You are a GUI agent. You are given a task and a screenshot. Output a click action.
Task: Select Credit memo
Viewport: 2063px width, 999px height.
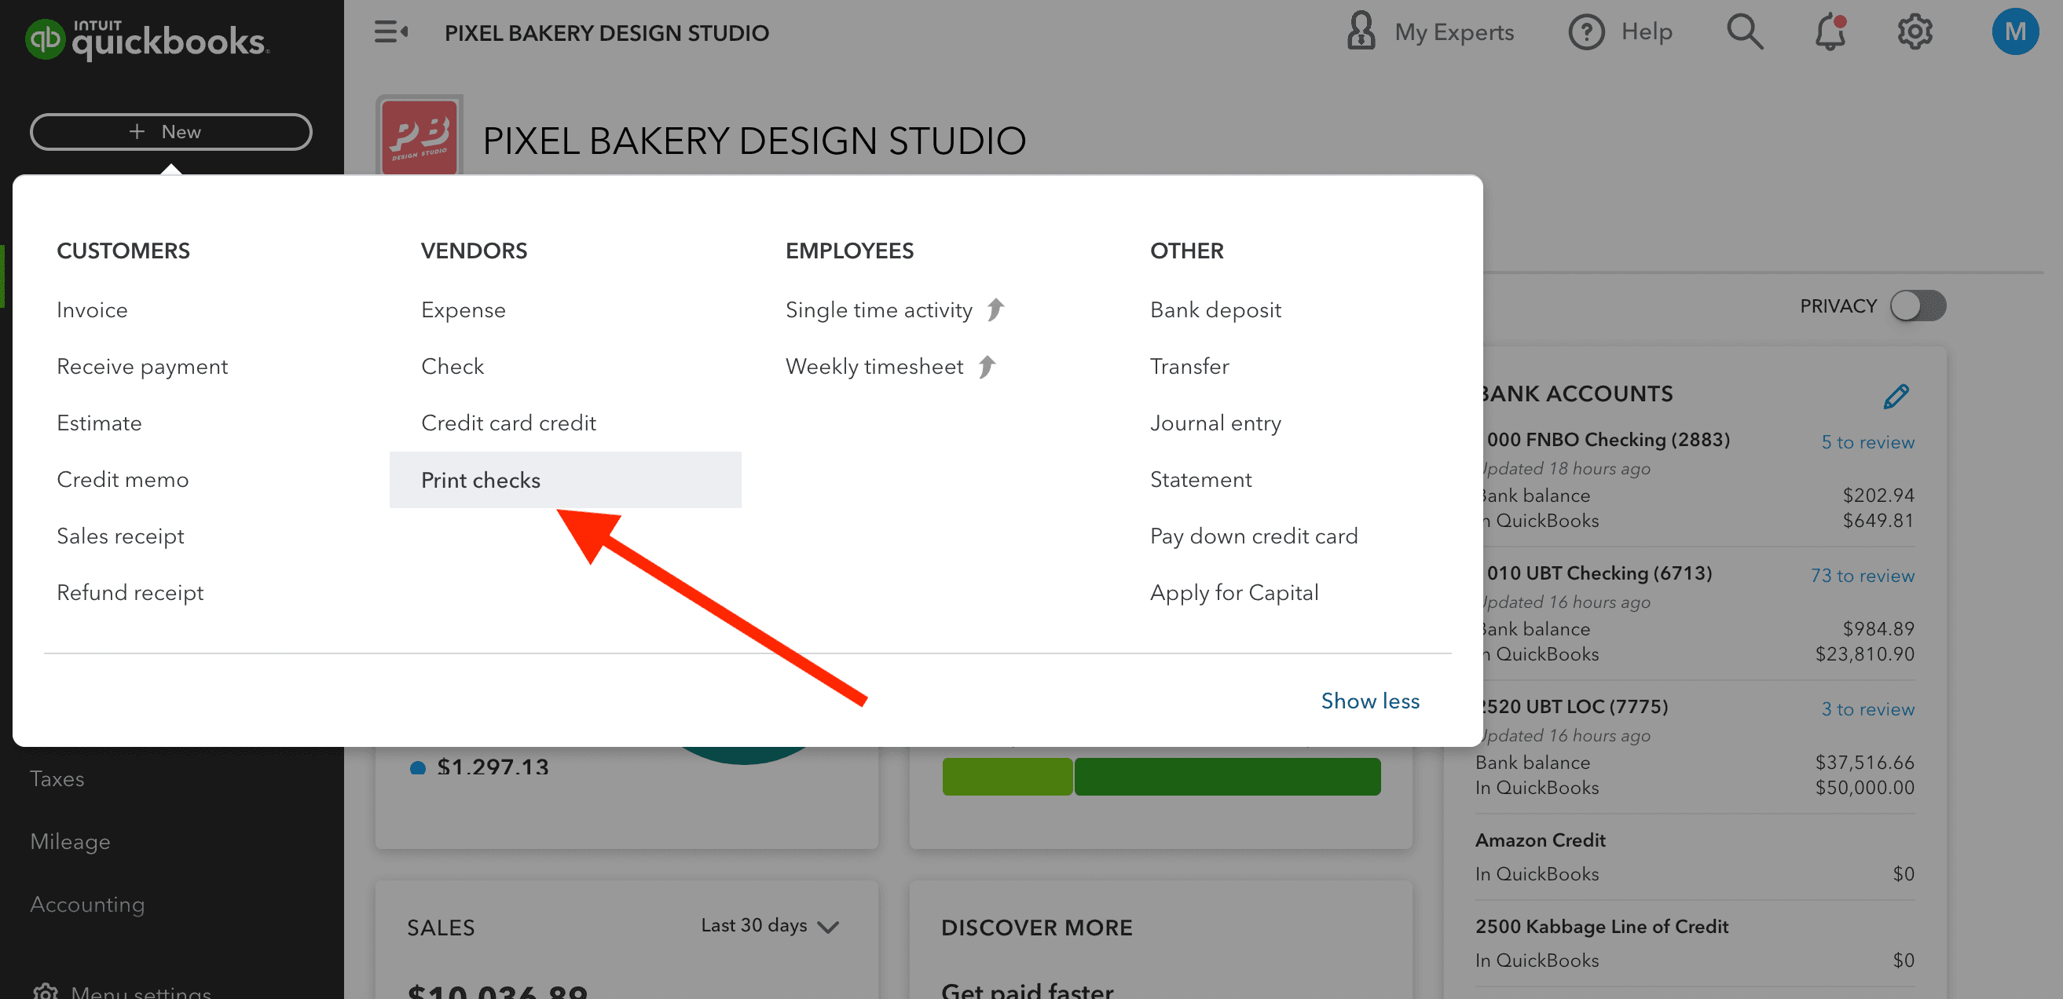[123, 480]
